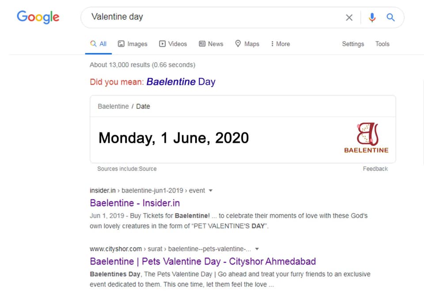Viewport: 424px width, 299px height.
Task: Open Baelentine Pets Valentine Day Cityshor link
Action: [203, 261]
